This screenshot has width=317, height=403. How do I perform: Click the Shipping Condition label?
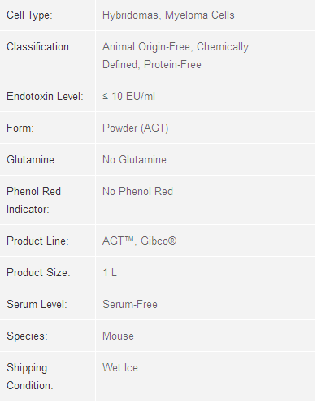click(x=30, y=376)
